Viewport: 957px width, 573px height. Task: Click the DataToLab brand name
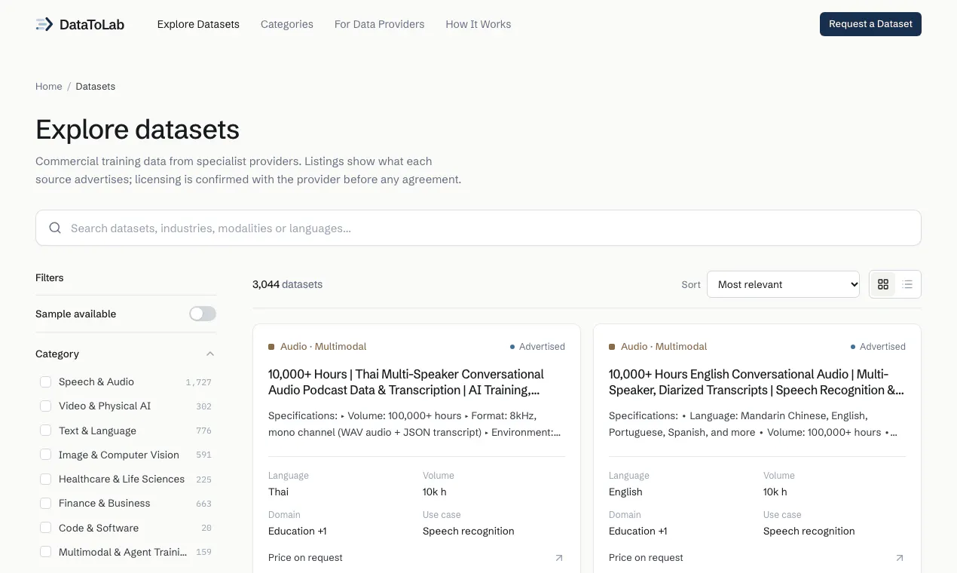[x=92, y=24]
